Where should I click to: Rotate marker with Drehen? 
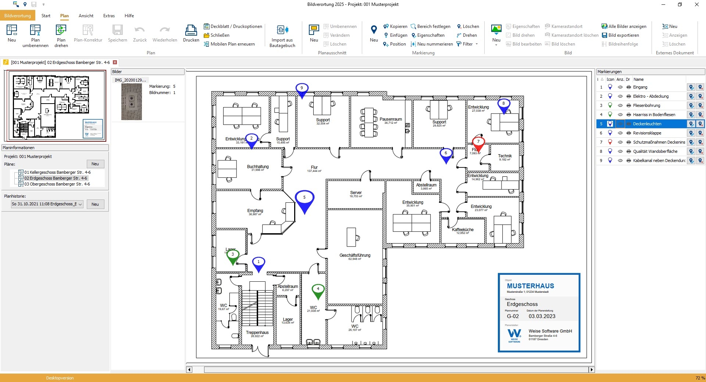(x=467, y=35)
